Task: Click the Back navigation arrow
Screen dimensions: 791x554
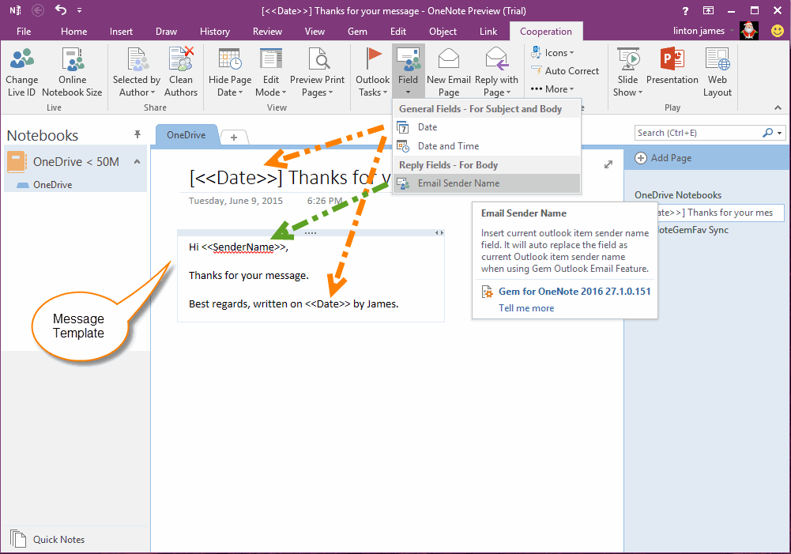Action: (x=38, y=10)
